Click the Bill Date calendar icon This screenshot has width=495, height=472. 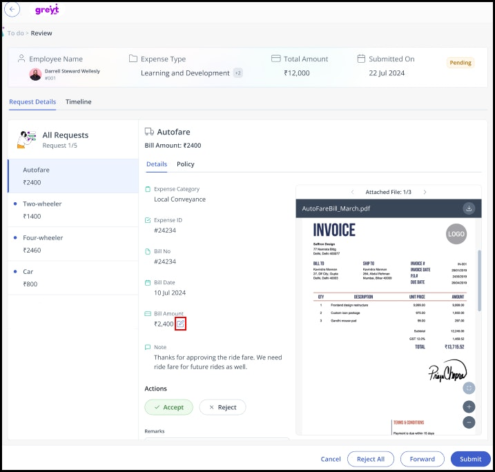[148, 282]
